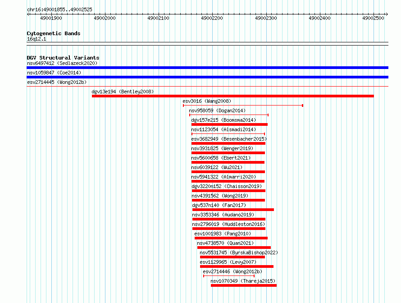
Task: Click the 49002500 ruler coordinate
Action: 374,18
